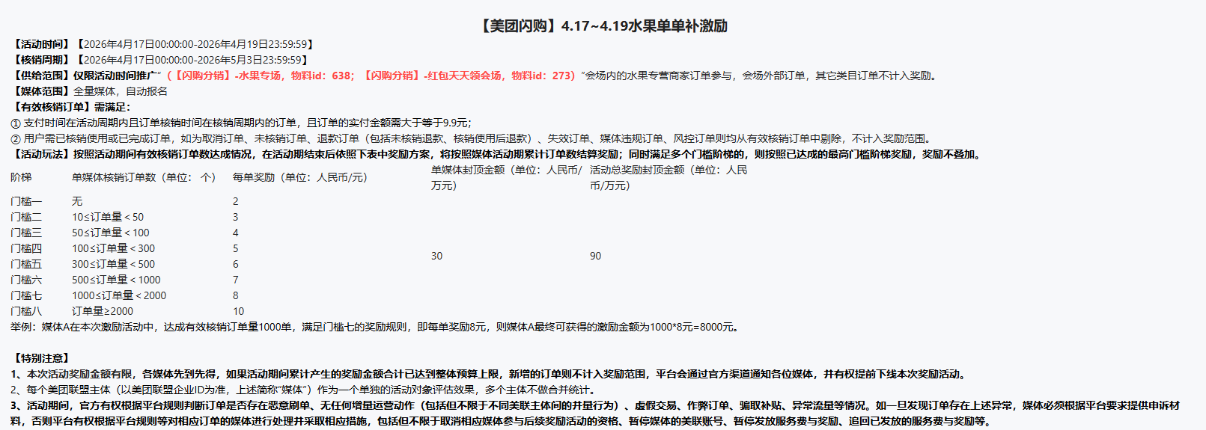
Task: Click the 【特别注意】 heading
Action: point(42,358)
